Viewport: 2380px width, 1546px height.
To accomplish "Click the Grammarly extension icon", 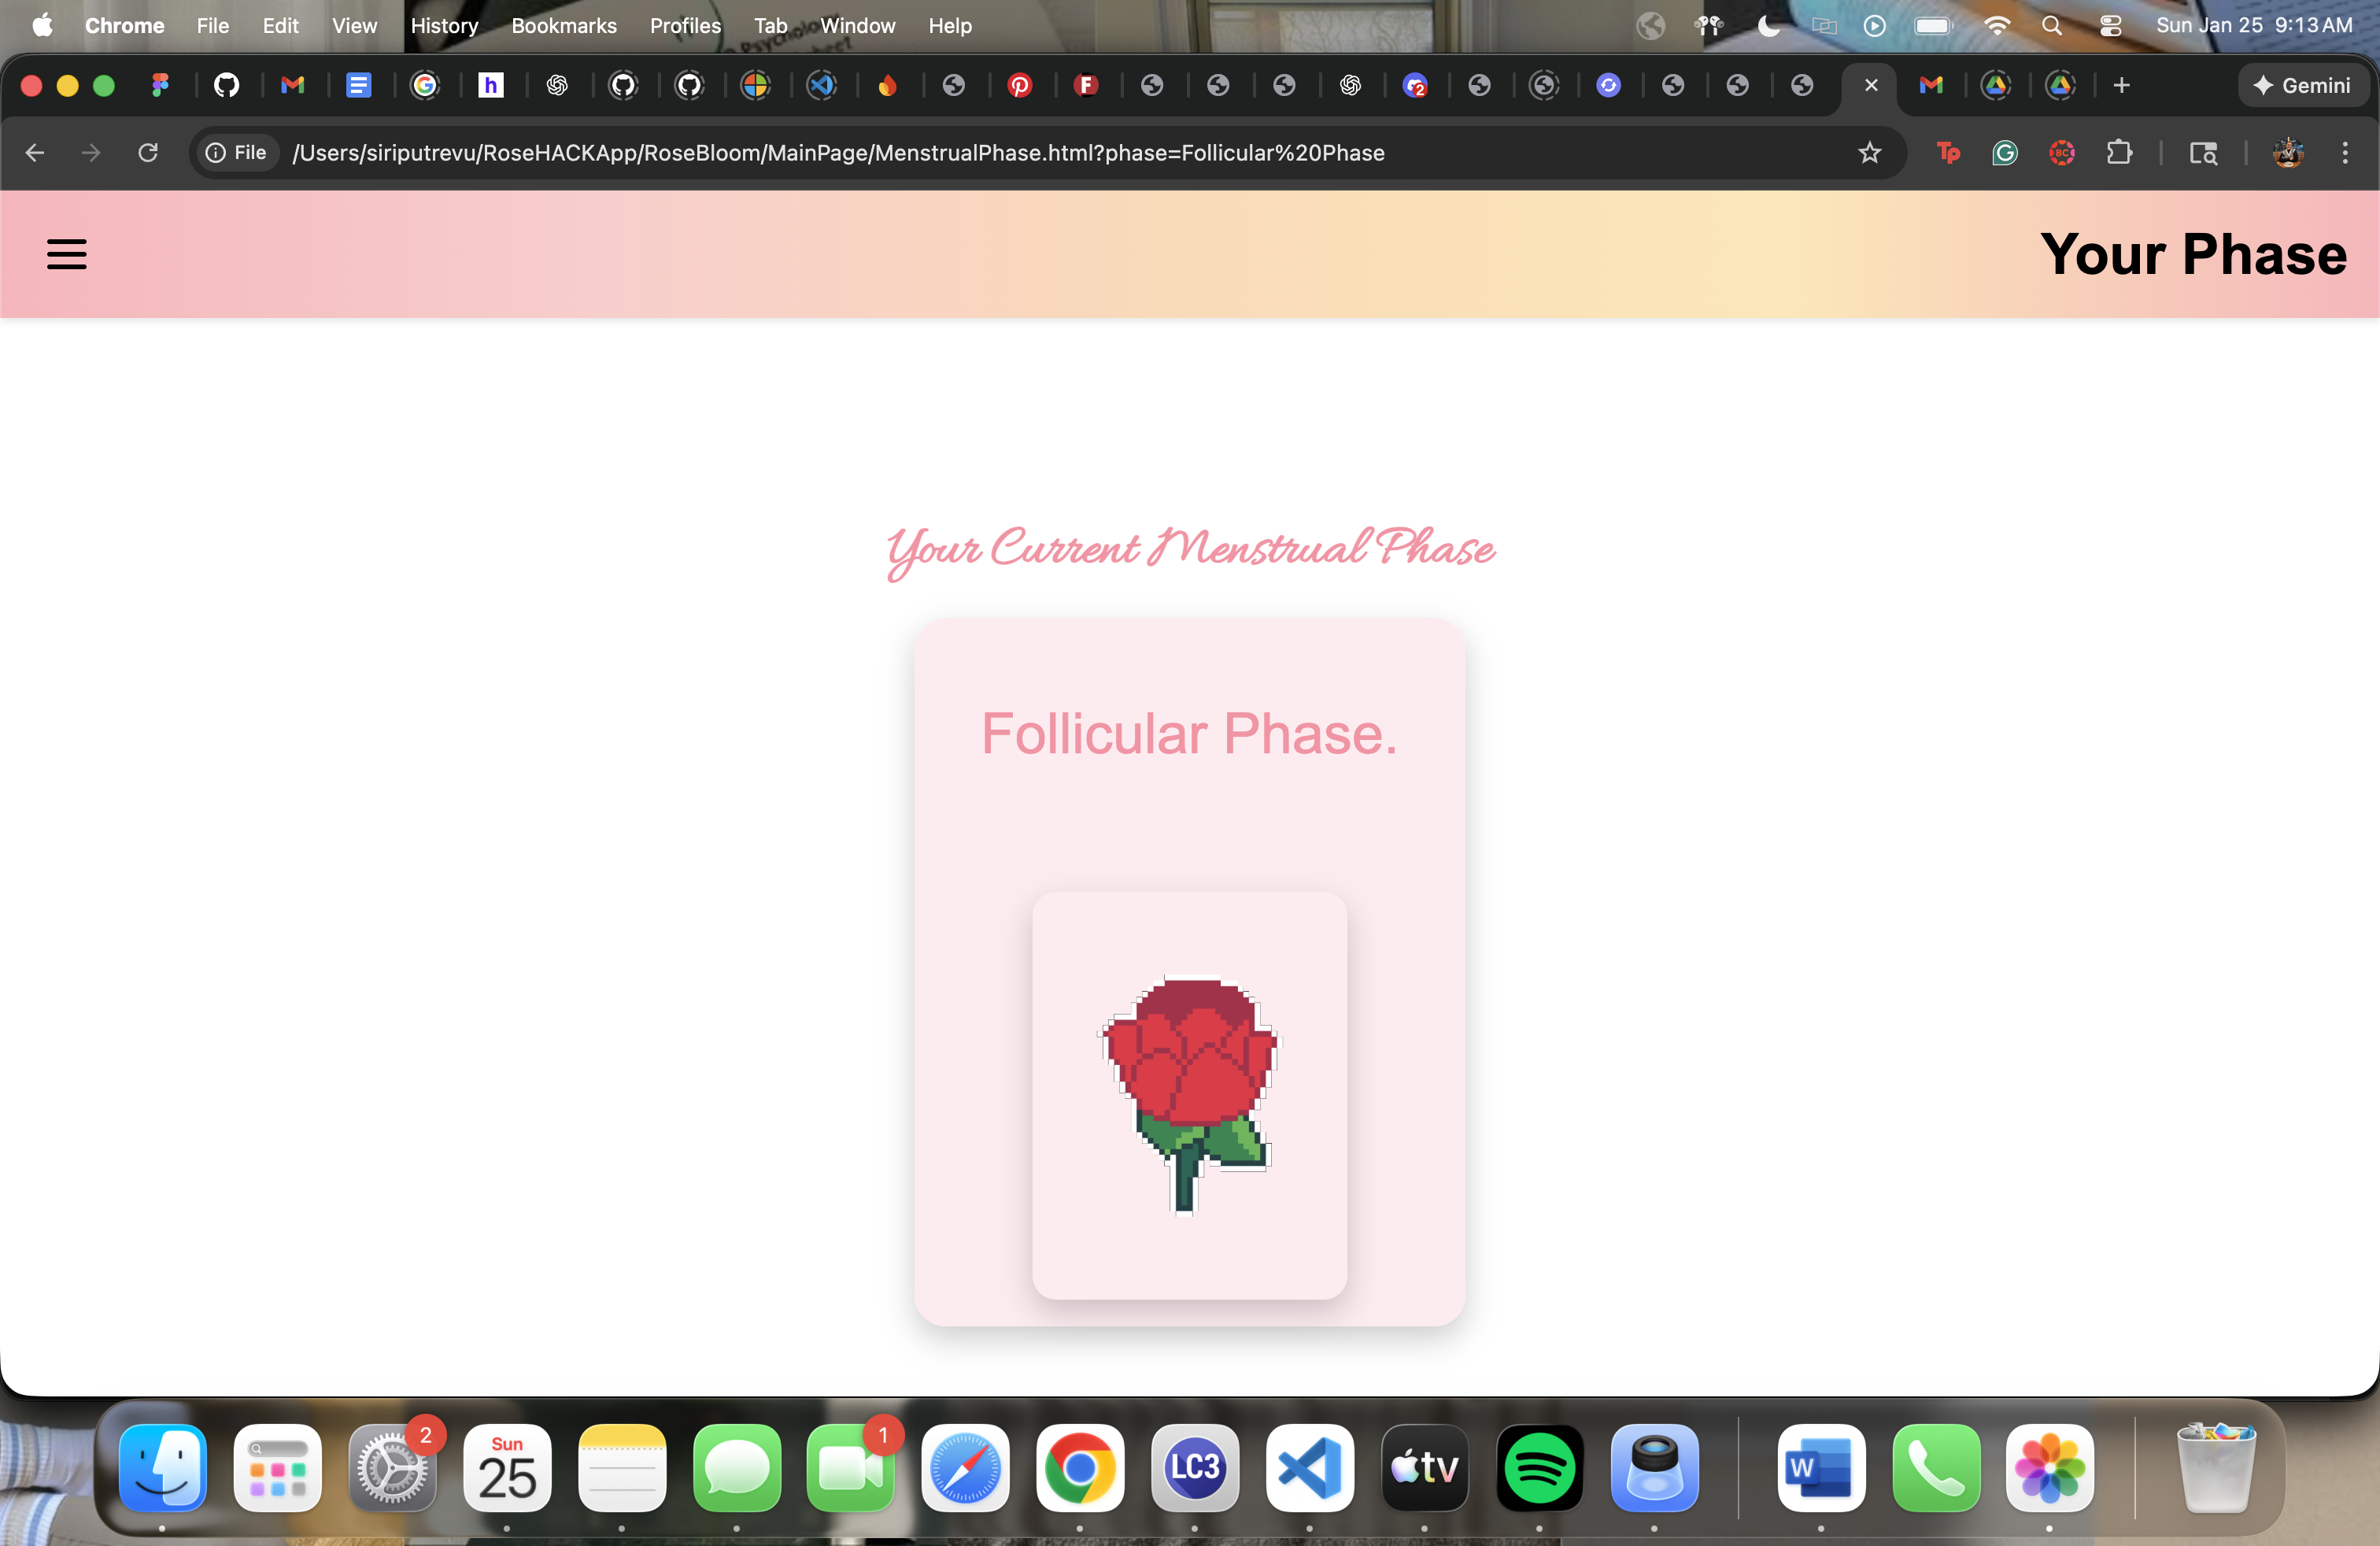I will (x=2004, y=153).
